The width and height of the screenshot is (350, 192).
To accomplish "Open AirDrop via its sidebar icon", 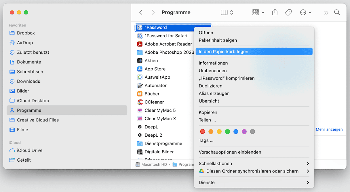I will [x=12, y=43].
